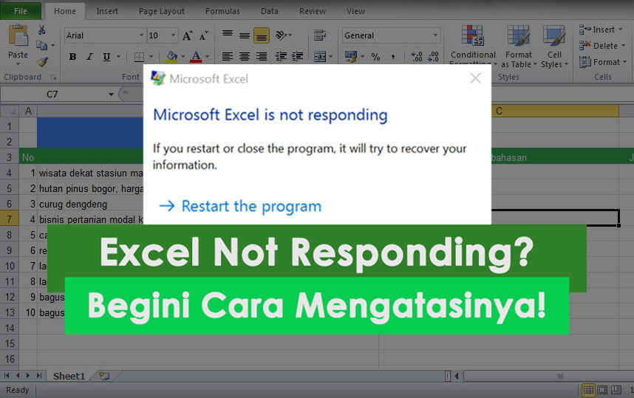Switch to the Page Layout tab

coord(162,11)
